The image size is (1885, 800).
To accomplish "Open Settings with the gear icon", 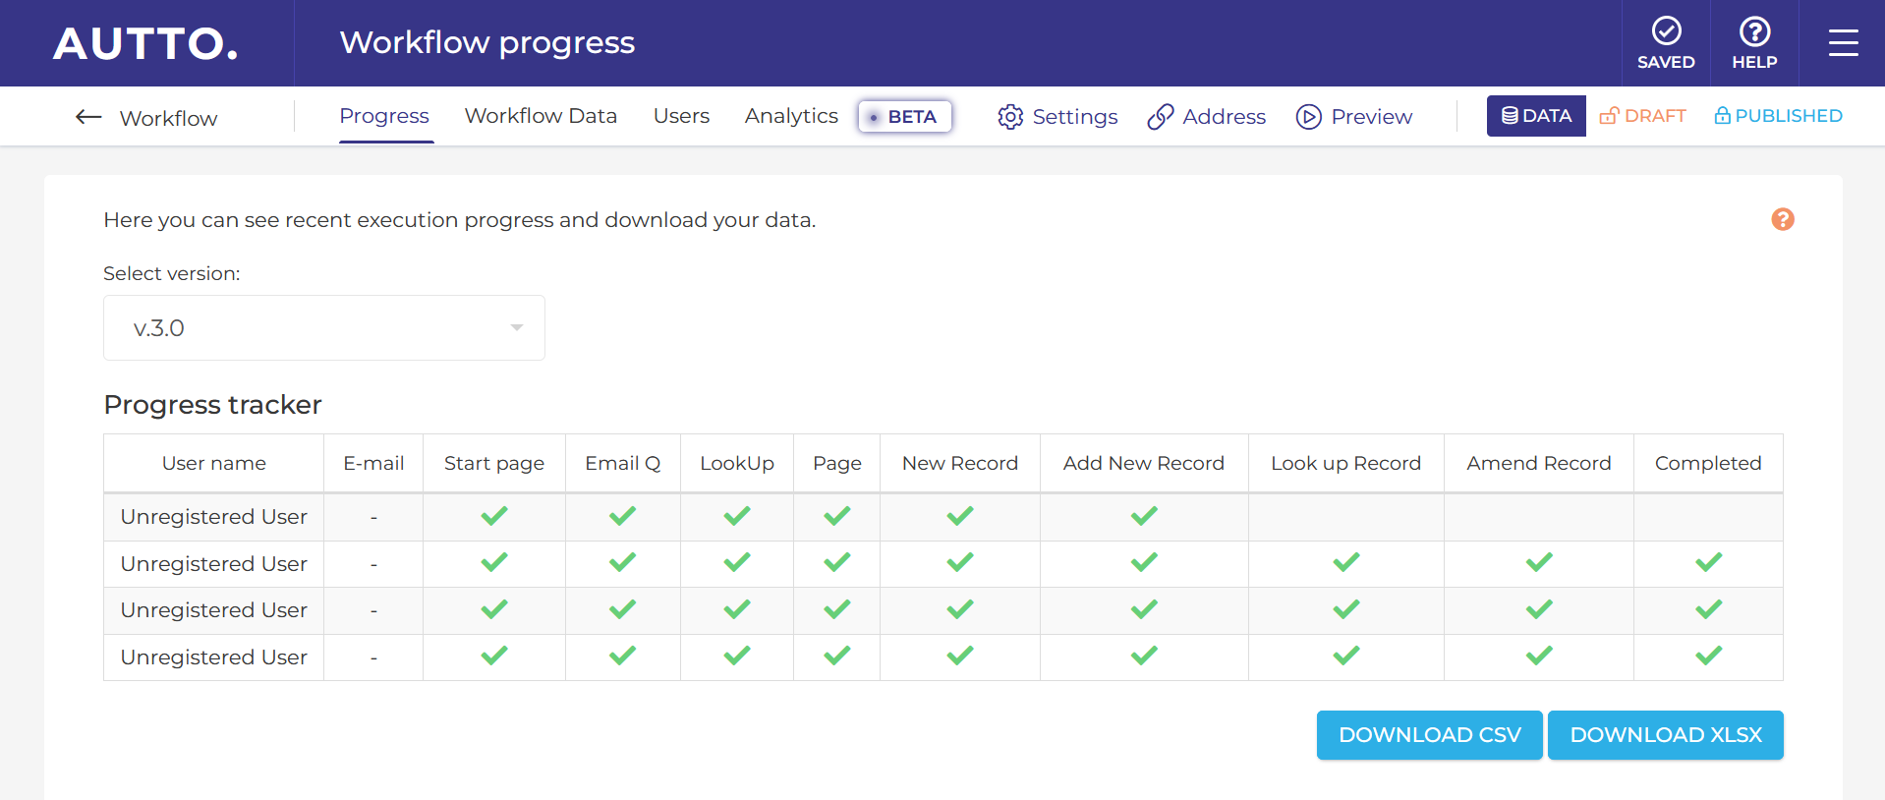I will click(1010, 117).
